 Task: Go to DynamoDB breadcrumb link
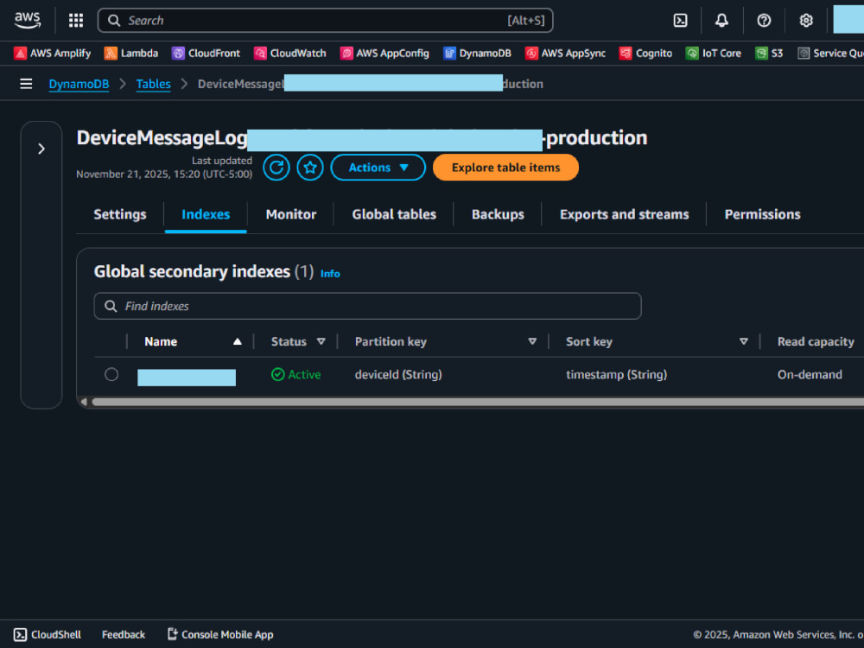click(x=79, y=84)
